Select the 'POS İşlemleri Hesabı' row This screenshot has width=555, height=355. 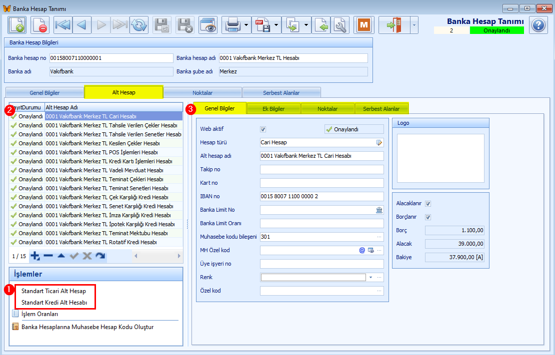pos(96,152)
